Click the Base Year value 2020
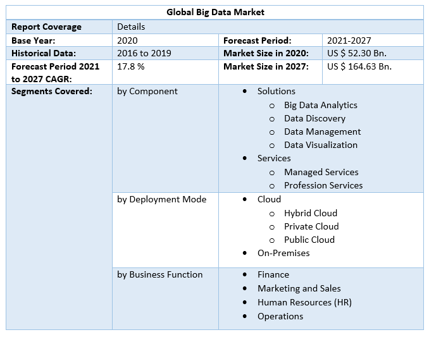Image resolution: width=429 pixels, height=337 pixels. (127, 40)
